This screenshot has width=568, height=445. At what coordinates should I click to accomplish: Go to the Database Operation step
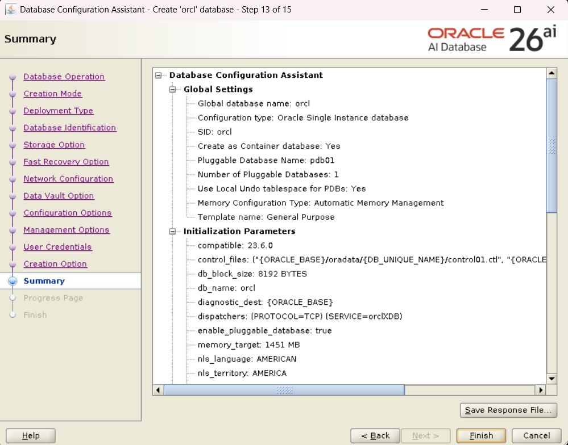[x=64, y=77]
